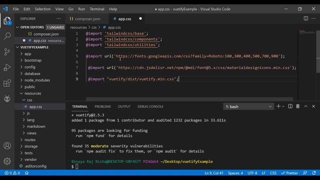The height and width of the screenshot is (180, 320).
Task: Click 'Ln 9, Col 41' in status bar
Action: pyautogui.click(x=214, y=173)
